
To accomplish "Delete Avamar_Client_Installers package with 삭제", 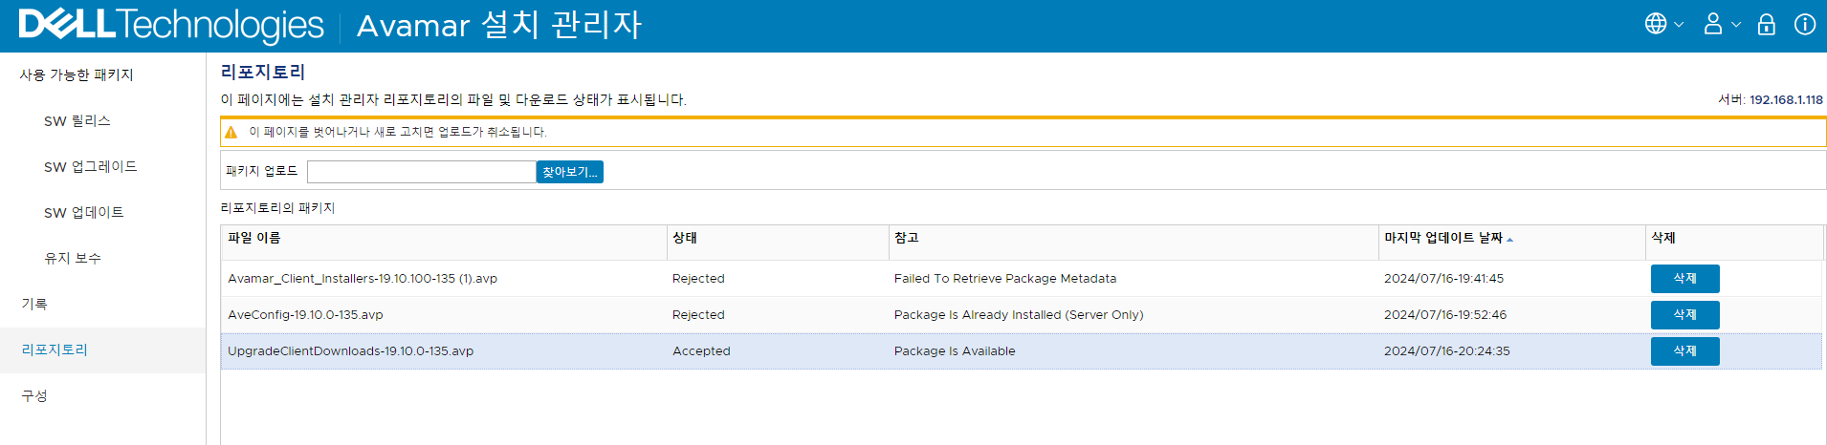I will [1685, 279].
